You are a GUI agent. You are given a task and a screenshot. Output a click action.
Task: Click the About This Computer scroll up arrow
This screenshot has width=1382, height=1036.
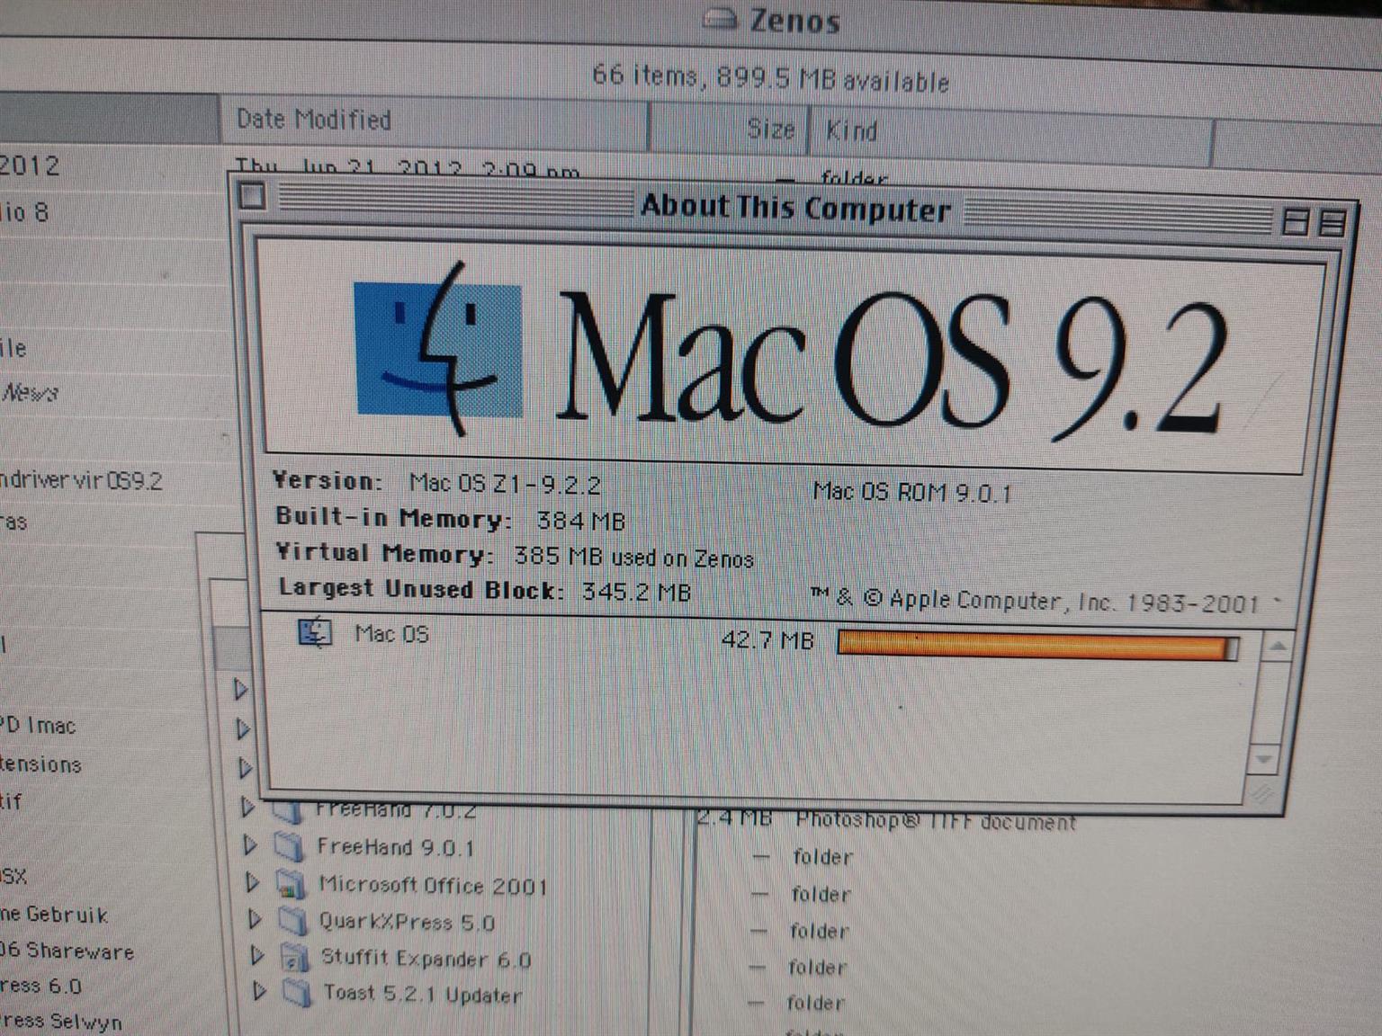(x=1278, y=647)
